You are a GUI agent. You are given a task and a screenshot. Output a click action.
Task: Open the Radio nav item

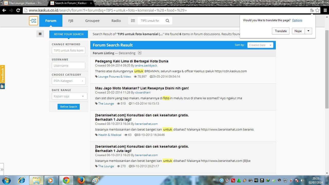pyautogui.click(x=116, y=21)
